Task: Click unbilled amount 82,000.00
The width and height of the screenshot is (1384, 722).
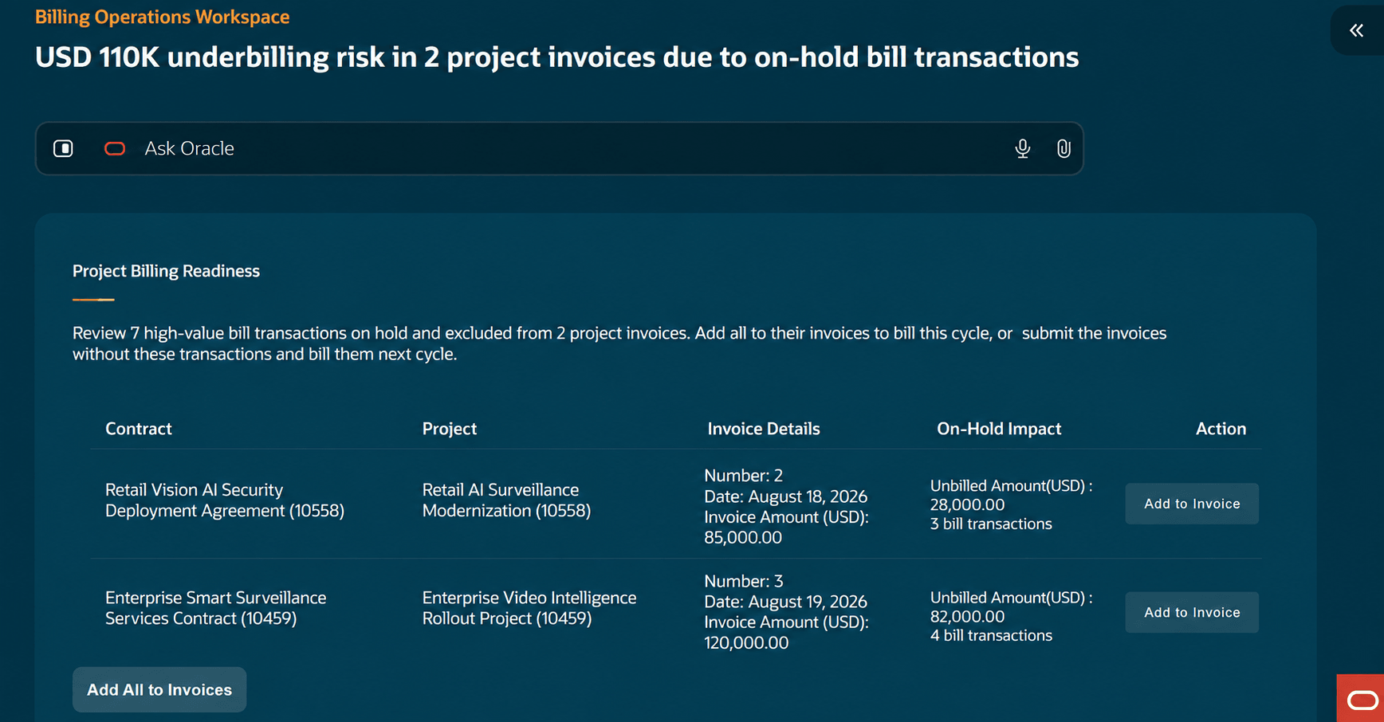Action: pyautogui.click(x=967, y=616)
